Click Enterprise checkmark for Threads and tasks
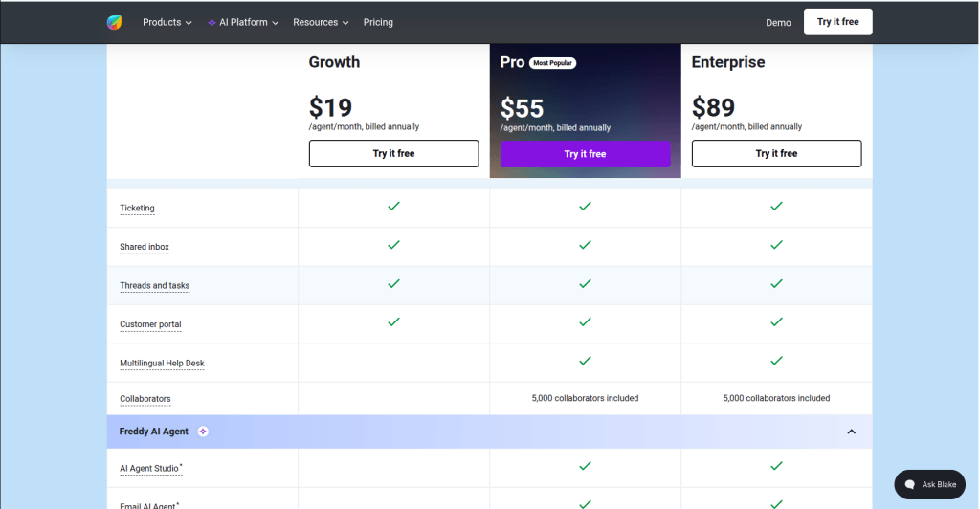The width and height of the screenshot is (980, 509). (776, 283)
